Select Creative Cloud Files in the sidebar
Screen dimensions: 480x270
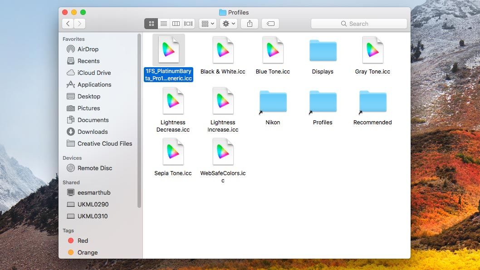104,143
